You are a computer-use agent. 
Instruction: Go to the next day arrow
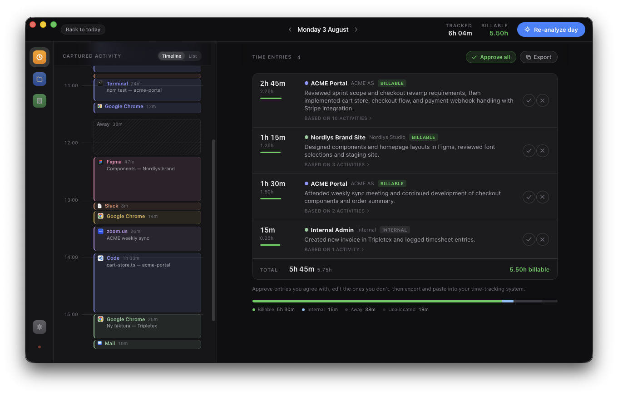point(356,30)
